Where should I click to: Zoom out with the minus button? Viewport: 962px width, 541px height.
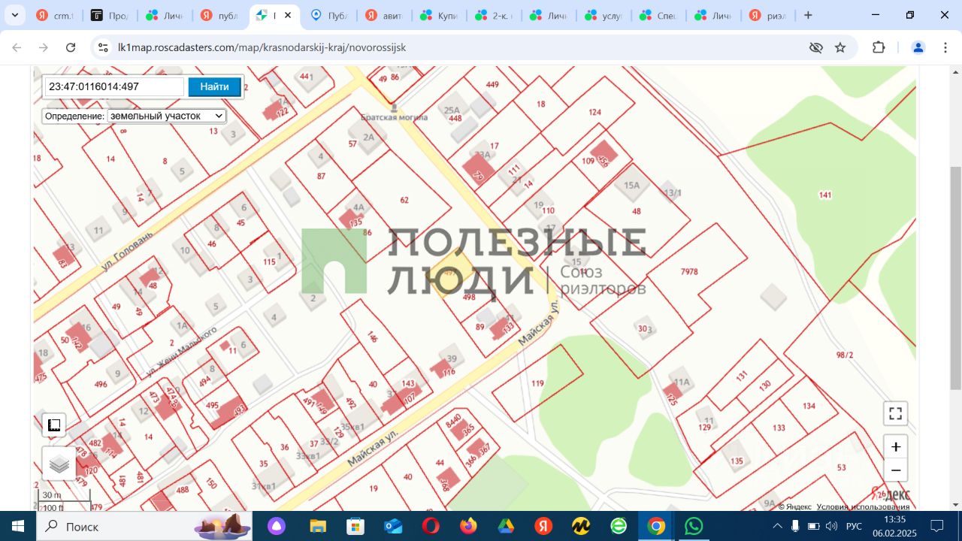(896, 470)
